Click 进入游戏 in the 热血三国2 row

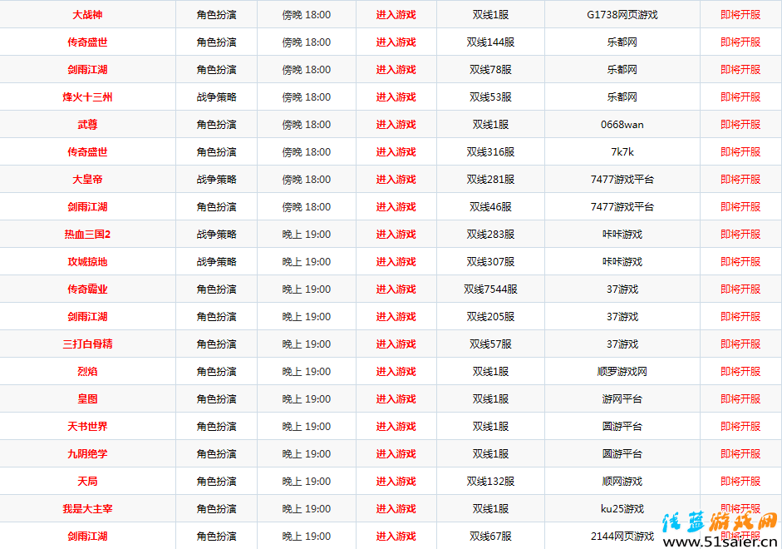point(396,235)
